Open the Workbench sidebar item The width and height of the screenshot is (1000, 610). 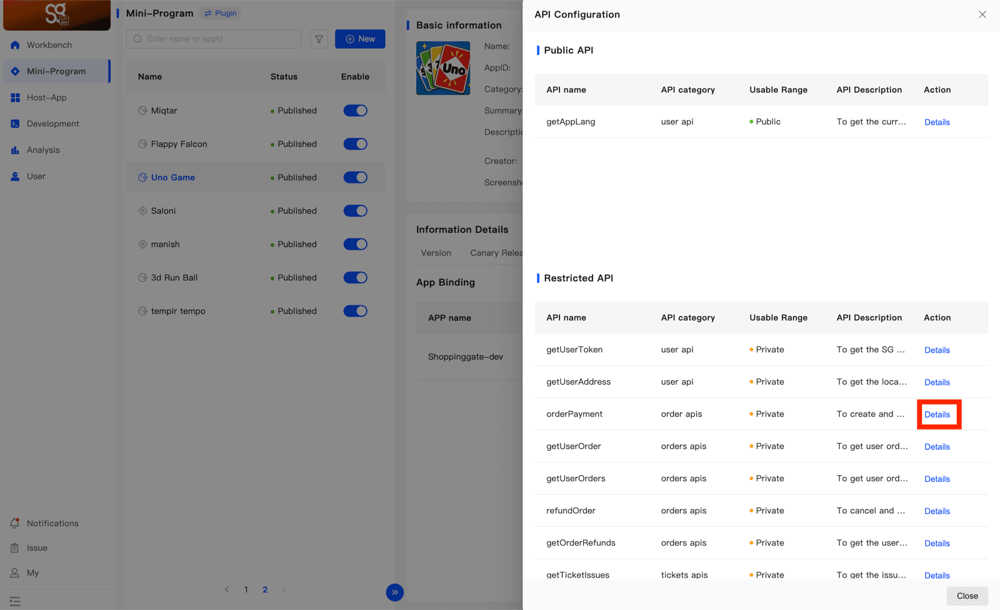tap(49, 45)
